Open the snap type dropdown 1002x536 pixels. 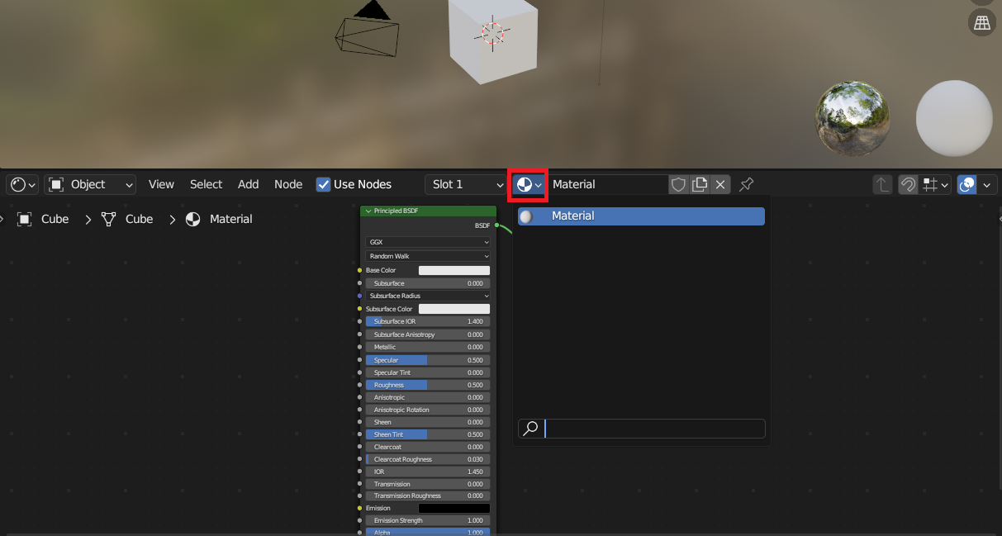pos(936,184)
